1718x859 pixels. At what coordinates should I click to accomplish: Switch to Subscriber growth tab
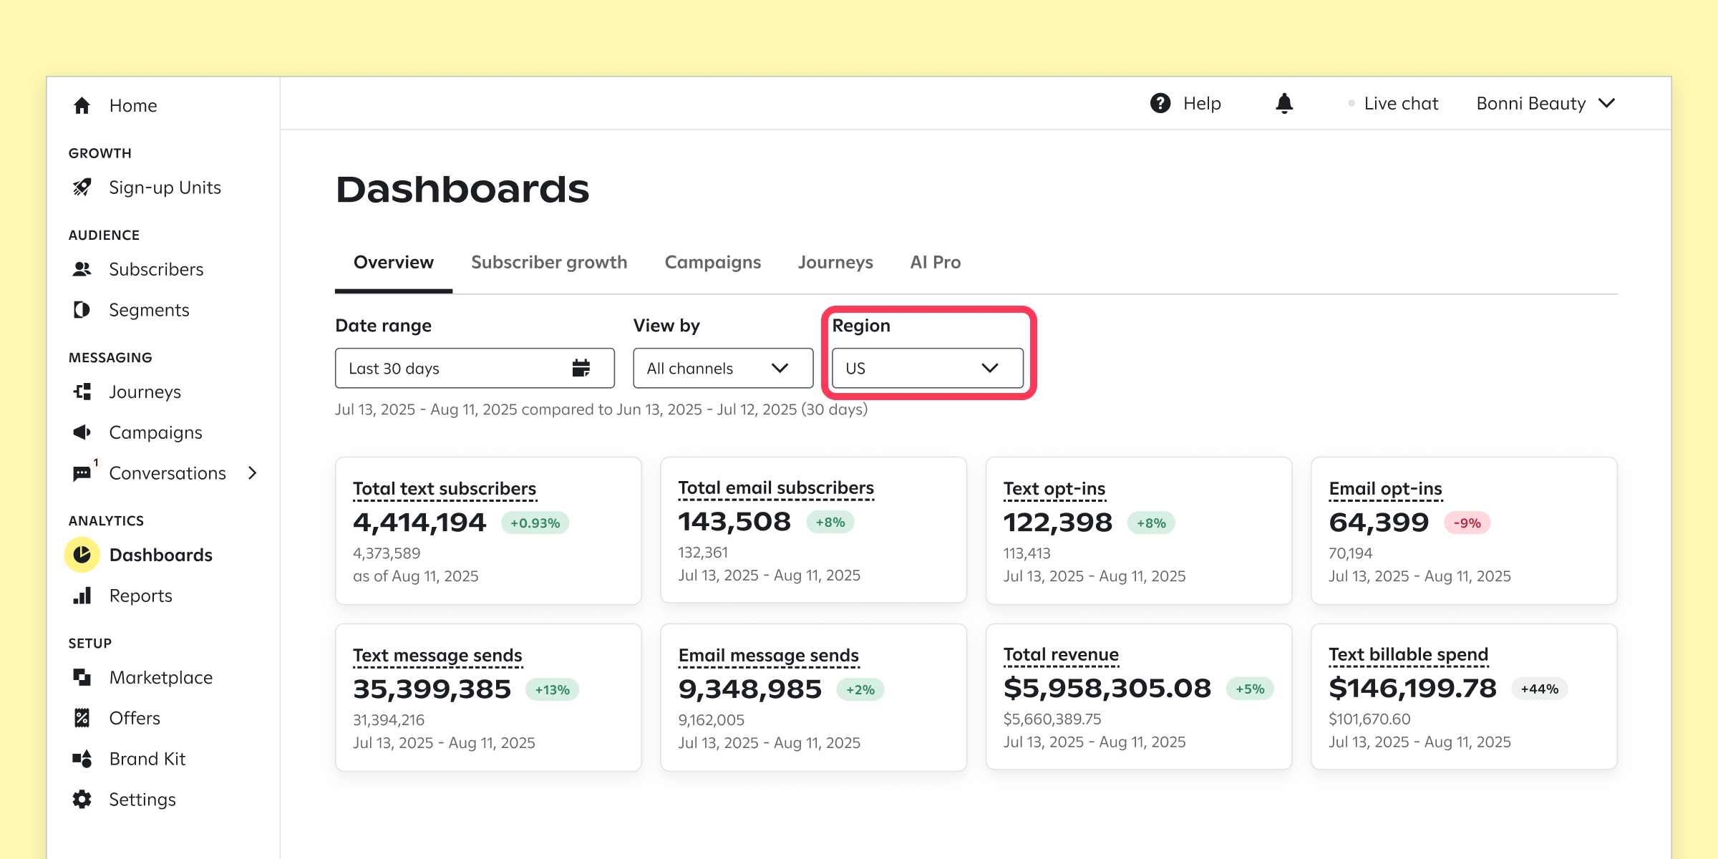549,262
